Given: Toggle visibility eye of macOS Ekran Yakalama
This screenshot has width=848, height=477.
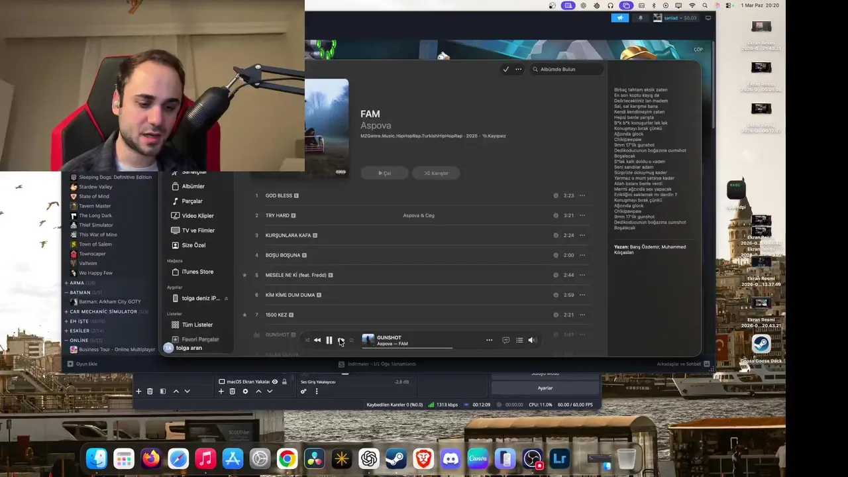Looking at the screenshot, I should point(274,382).
